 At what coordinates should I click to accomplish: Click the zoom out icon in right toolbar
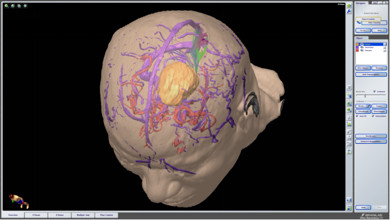349,110
